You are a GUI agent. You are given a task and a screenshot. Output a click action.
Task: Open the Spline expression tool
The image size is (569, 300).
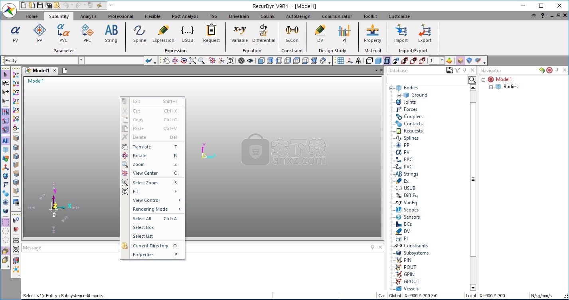(140, 33)
